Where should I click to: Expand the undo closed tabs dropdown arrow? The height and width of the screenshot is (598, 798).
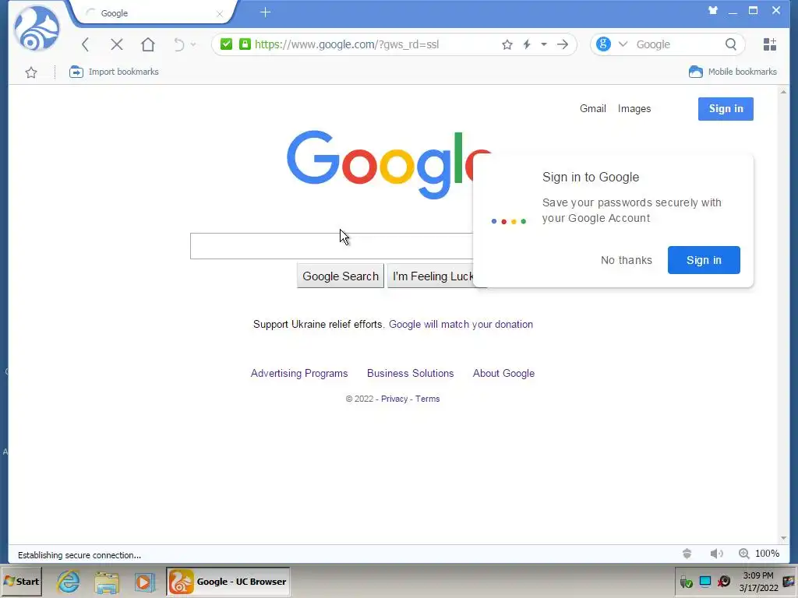[x=193, y=44]
